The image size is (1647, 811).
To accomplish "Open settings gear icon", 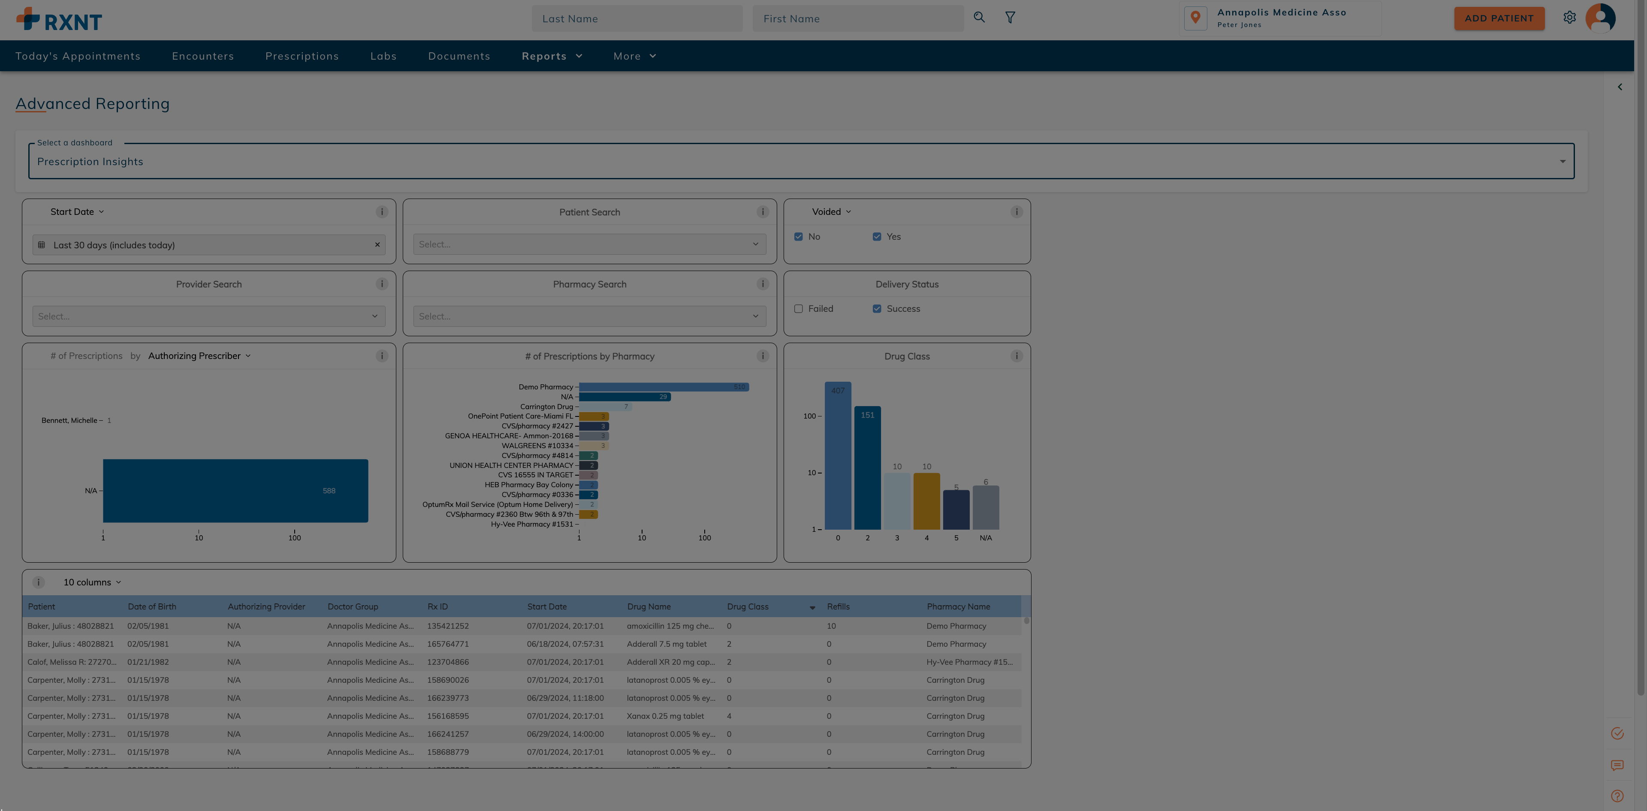I will [1570, 18].
